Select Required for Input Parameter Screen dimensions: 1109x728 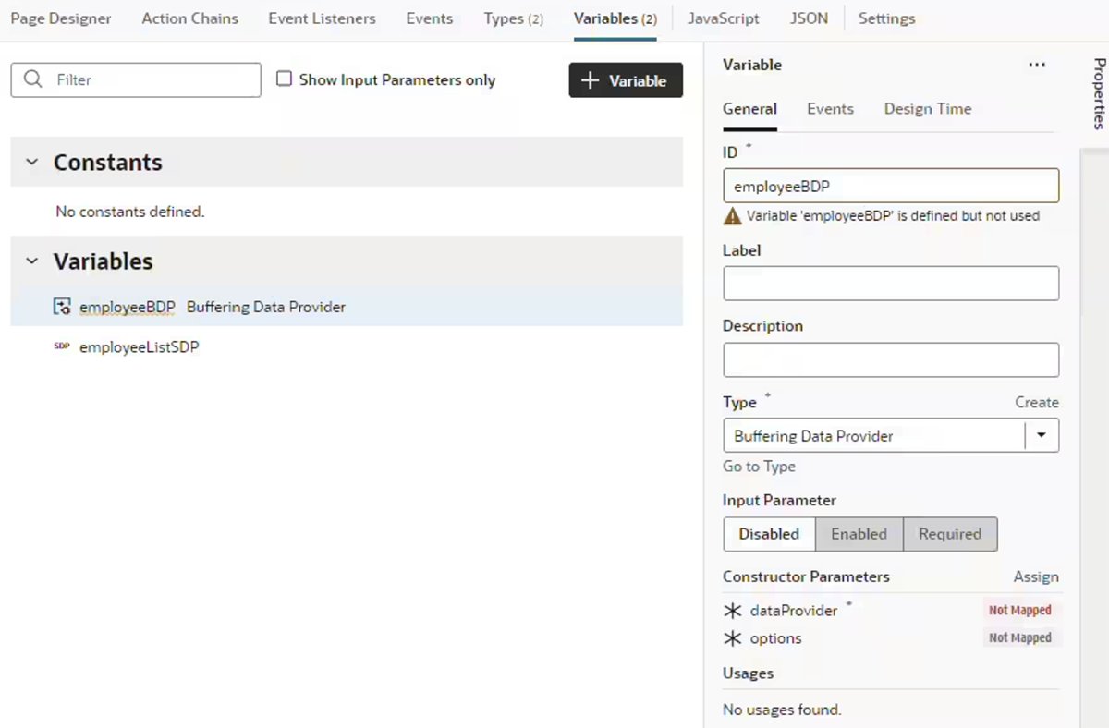point(949,534)
